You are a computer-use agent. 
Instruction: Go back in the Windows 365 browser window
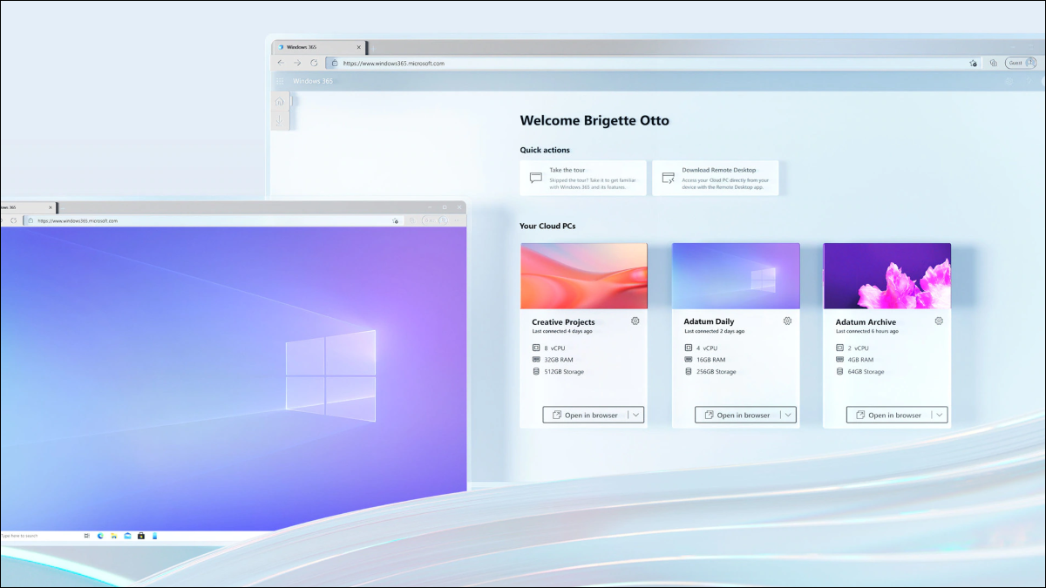coord(281,63)
